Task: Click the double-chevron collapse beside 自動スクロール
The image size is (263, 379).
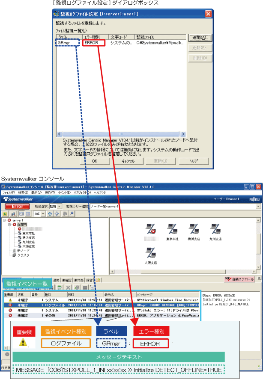Action: 259,278
